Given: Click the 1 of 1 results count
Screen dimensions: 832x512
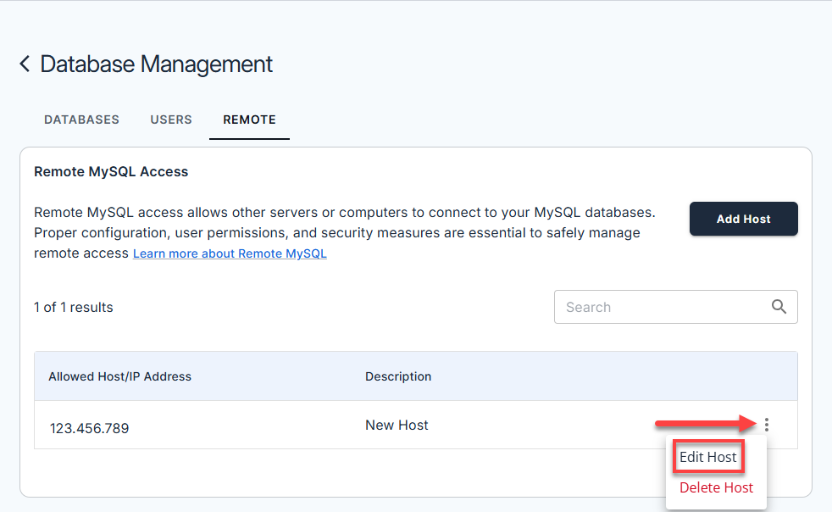Looking at the screenshot, I should click(x=74, y=307).
